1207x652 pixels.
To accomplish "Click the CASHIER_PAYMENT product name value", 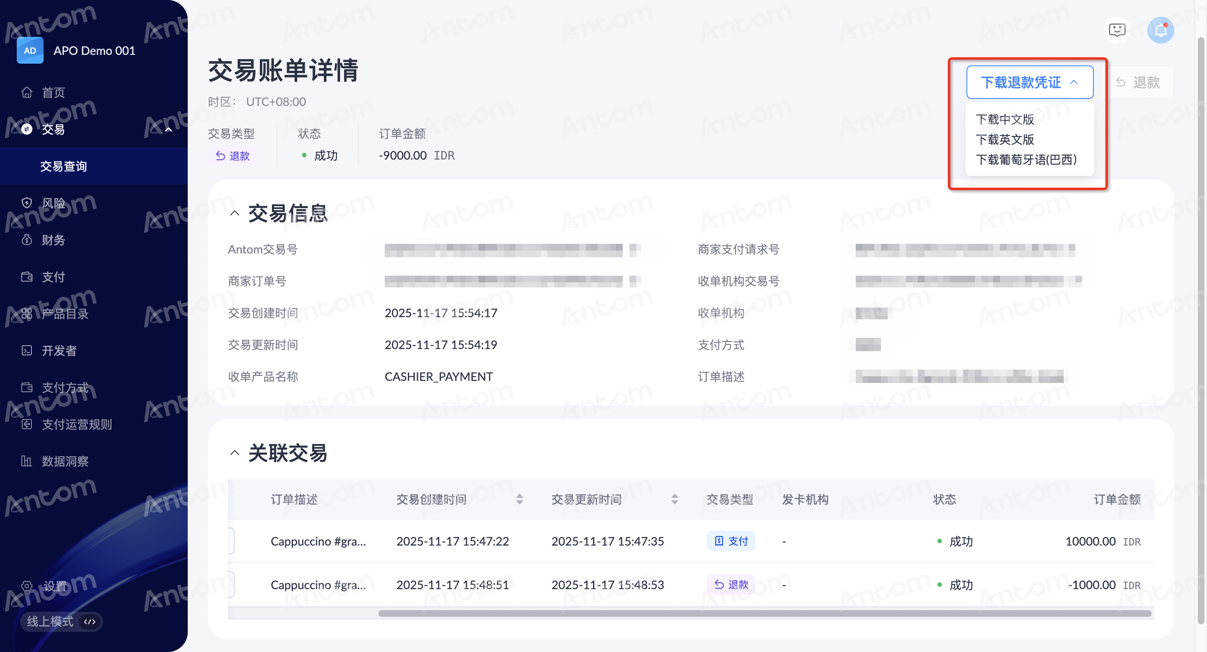I will pyautogui.click(x=438, y=377).
